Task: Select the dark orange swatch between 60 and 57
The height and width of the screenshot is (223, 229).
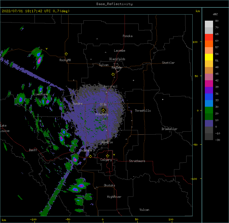Action: point(209,44)
